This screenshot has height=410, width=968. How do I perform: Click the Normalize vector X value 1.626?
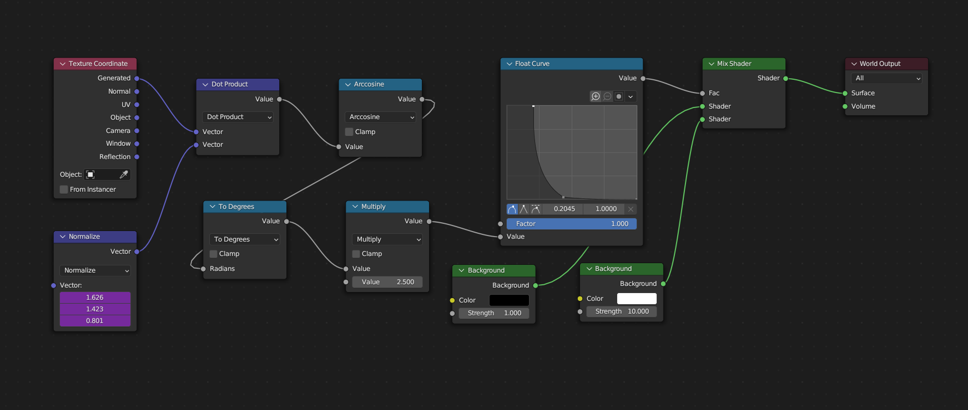(x=95, y=298)
